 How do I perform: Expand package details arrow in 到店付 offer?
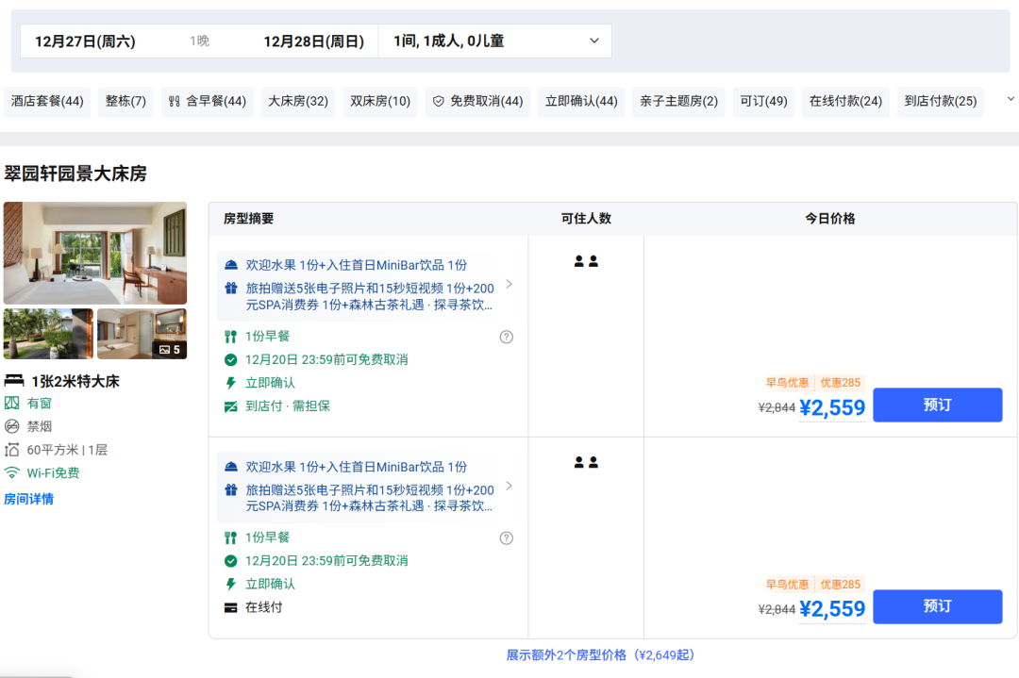pos(509,285)
